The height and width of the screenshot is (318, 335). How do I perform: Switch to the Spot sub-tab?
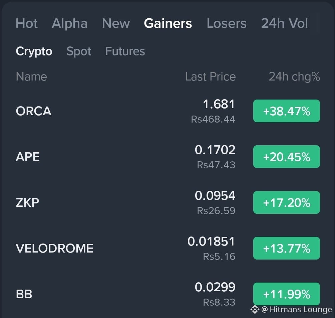(x=79, y=51)
